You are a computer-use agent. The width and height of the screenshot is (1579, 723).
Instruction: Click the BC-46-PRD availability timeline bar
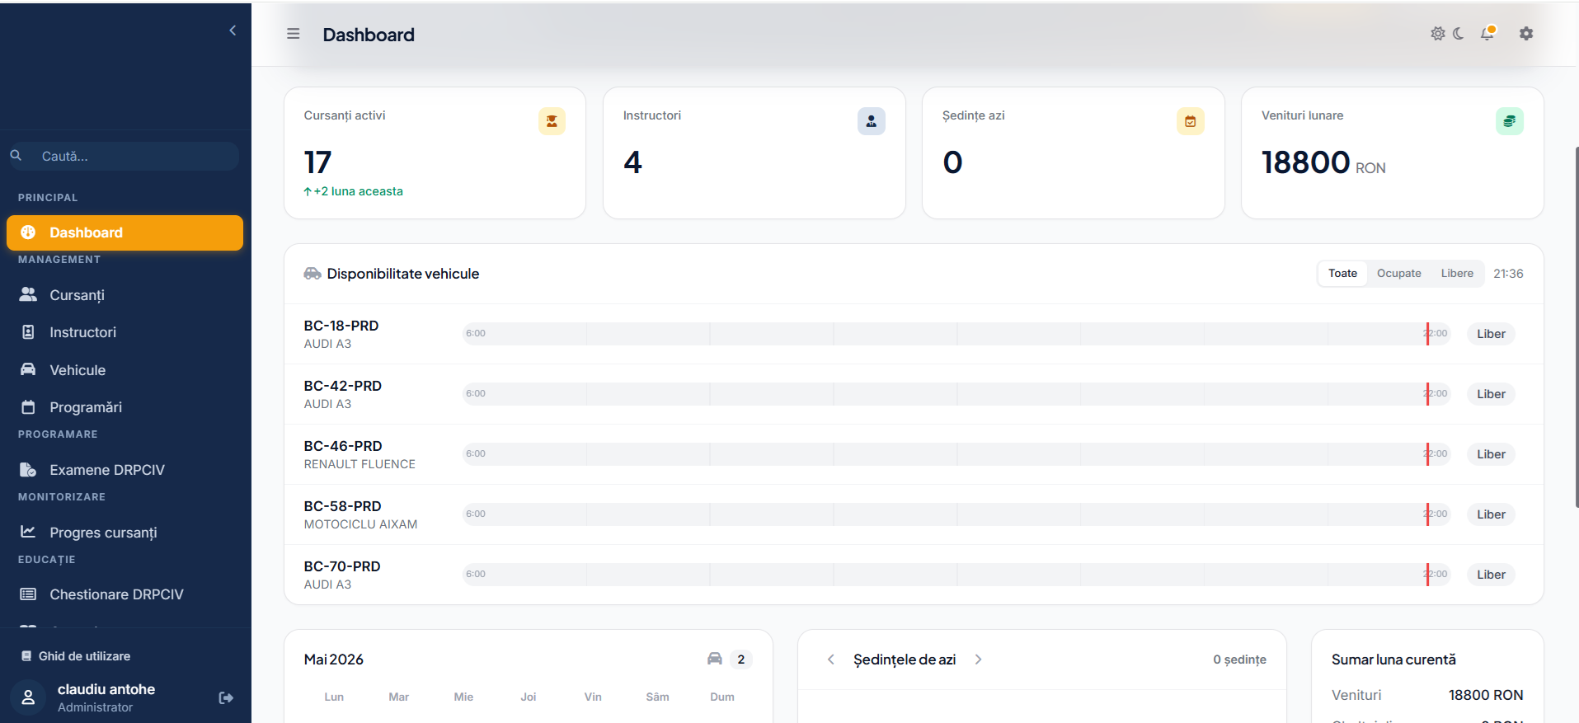click(956, 454)
